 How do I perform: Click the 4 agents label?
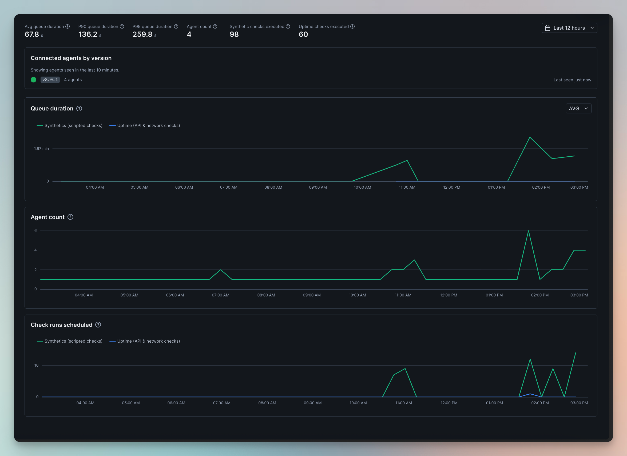(x=73, y=80)
